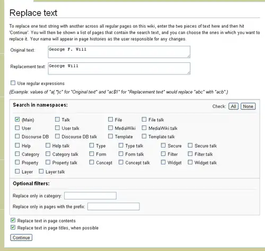Check the Discourse DB namespace box

click(17, 136)
